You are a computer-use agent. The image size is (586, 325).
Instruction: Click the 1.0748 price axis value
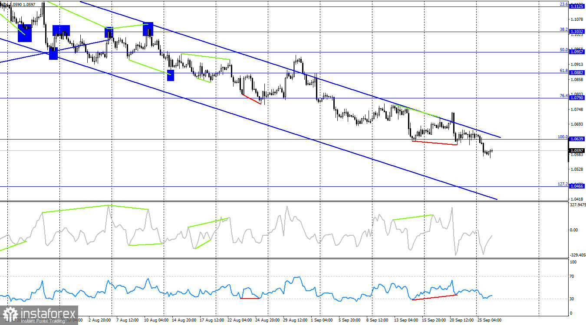pos(578,110)
